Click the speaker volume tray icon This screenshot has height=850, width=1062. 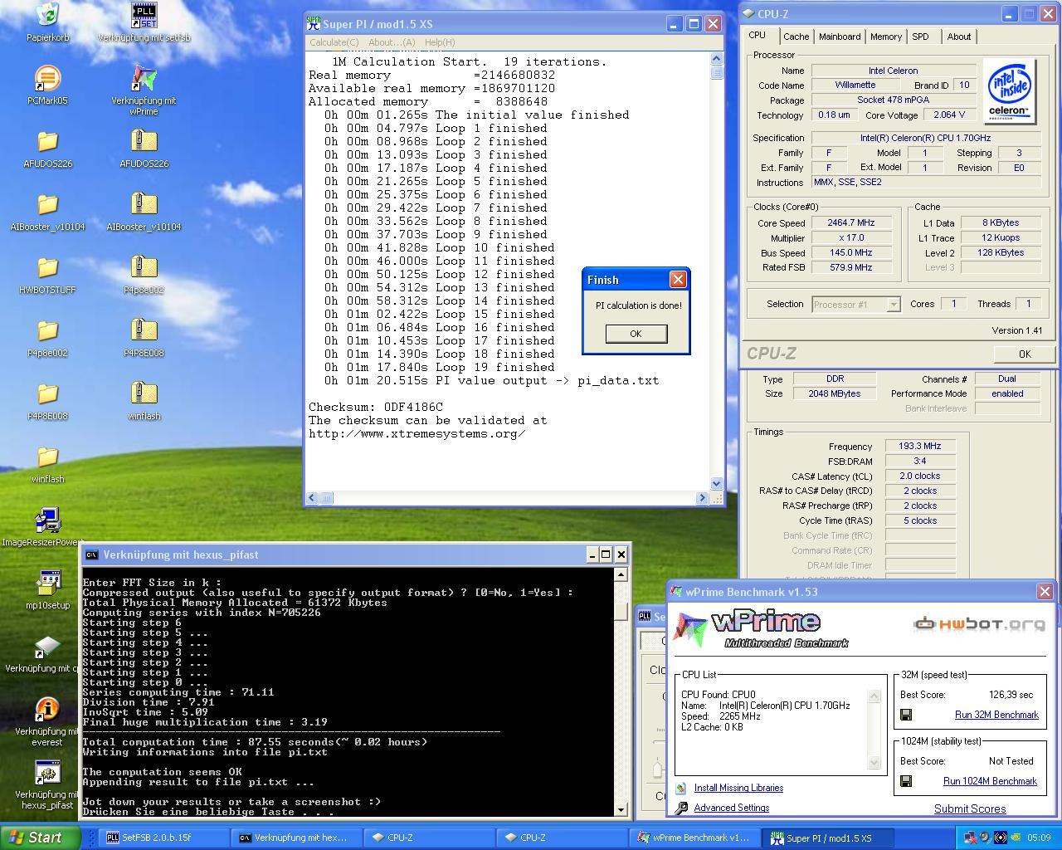pyautogui.click(x=985, y=838)
